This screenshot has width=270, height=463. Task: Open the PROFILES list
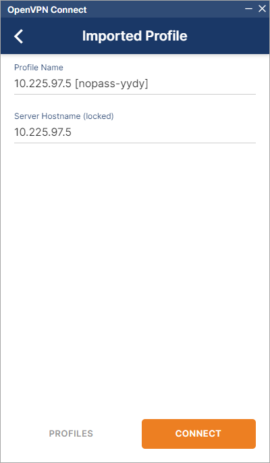tap(71, 433)
